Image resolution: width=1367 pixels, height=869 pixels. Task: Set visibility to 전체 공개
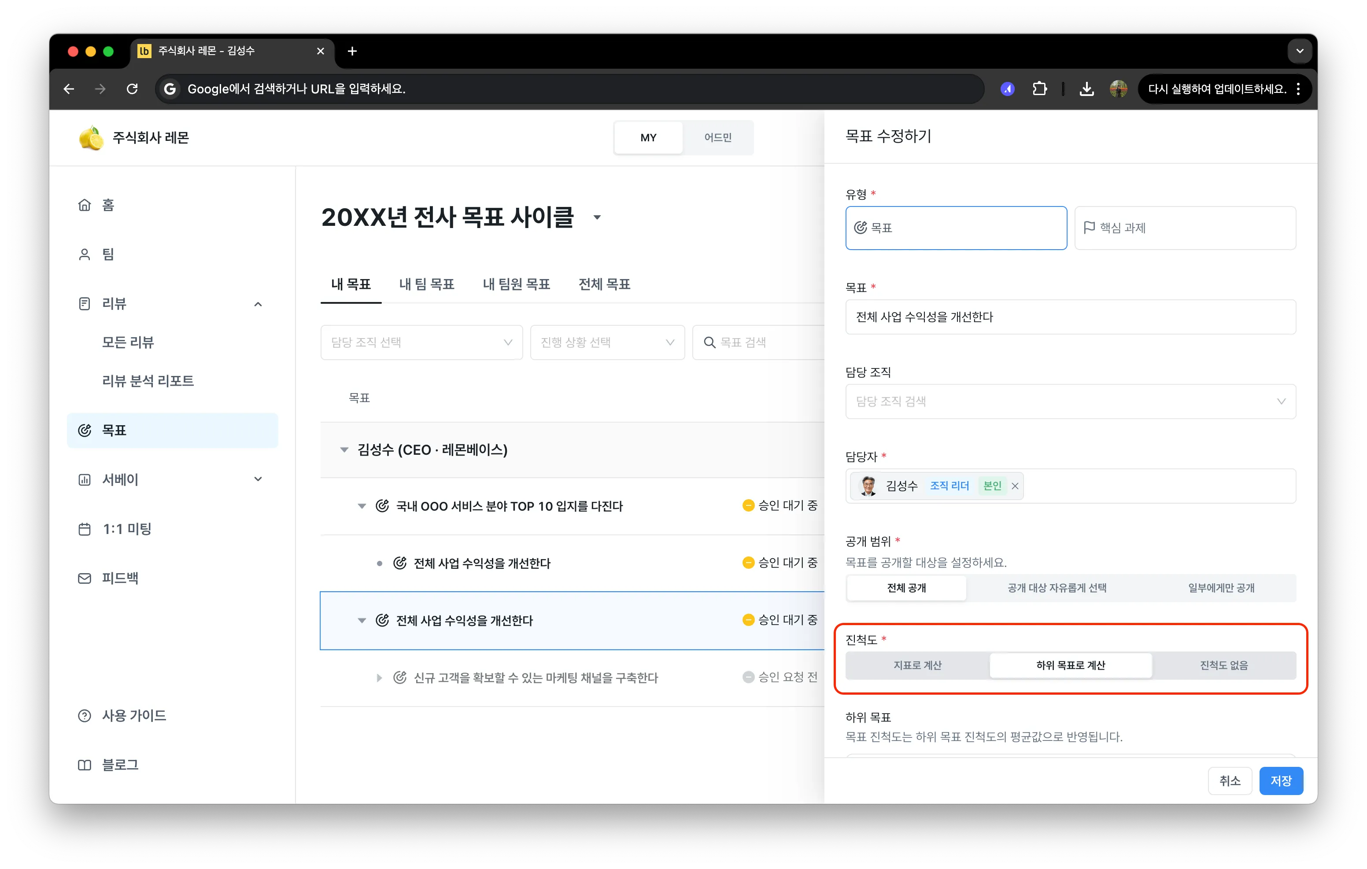point(906,587)
